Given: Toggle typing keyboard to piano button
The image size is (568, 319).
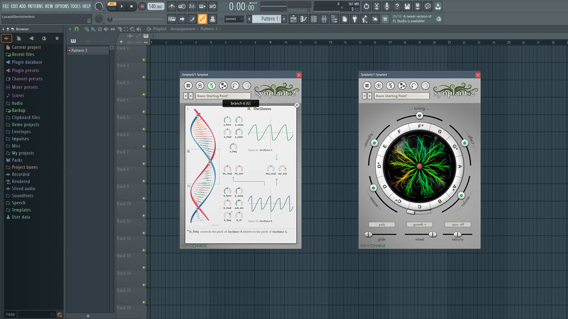Looking at the screenshot, I should click(x=172, y=19).
